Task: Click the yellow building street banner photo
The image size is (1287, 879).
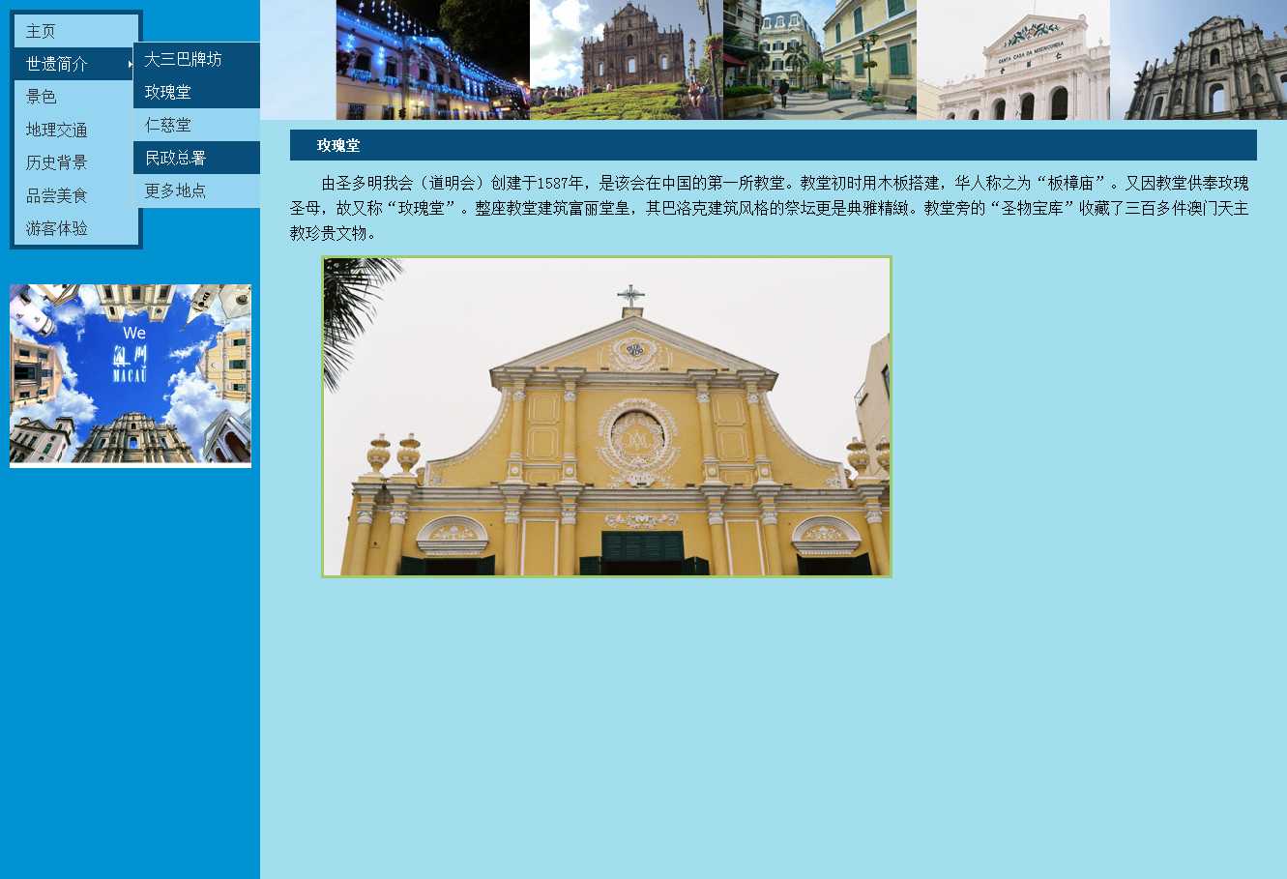Action: [x=819, y=60]
